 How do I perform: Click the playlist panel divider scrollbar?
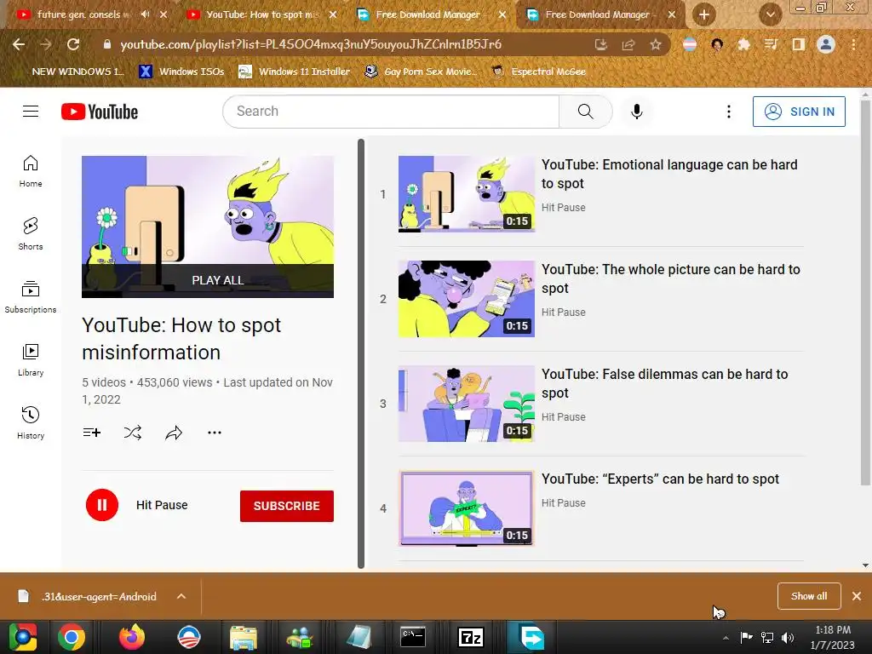pyautogui.click(x=361, y=353)
